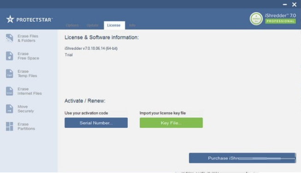Click the Protectstar star logo
This screenshot has width=301, height=174.
pyautogui.click(x=10, y=19)
